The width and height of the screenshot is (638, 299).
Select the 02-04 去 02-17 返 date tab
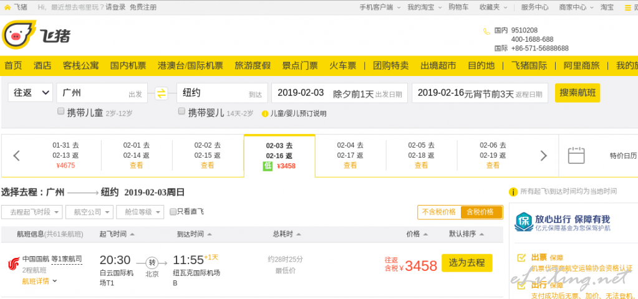[x=350, y=155]
